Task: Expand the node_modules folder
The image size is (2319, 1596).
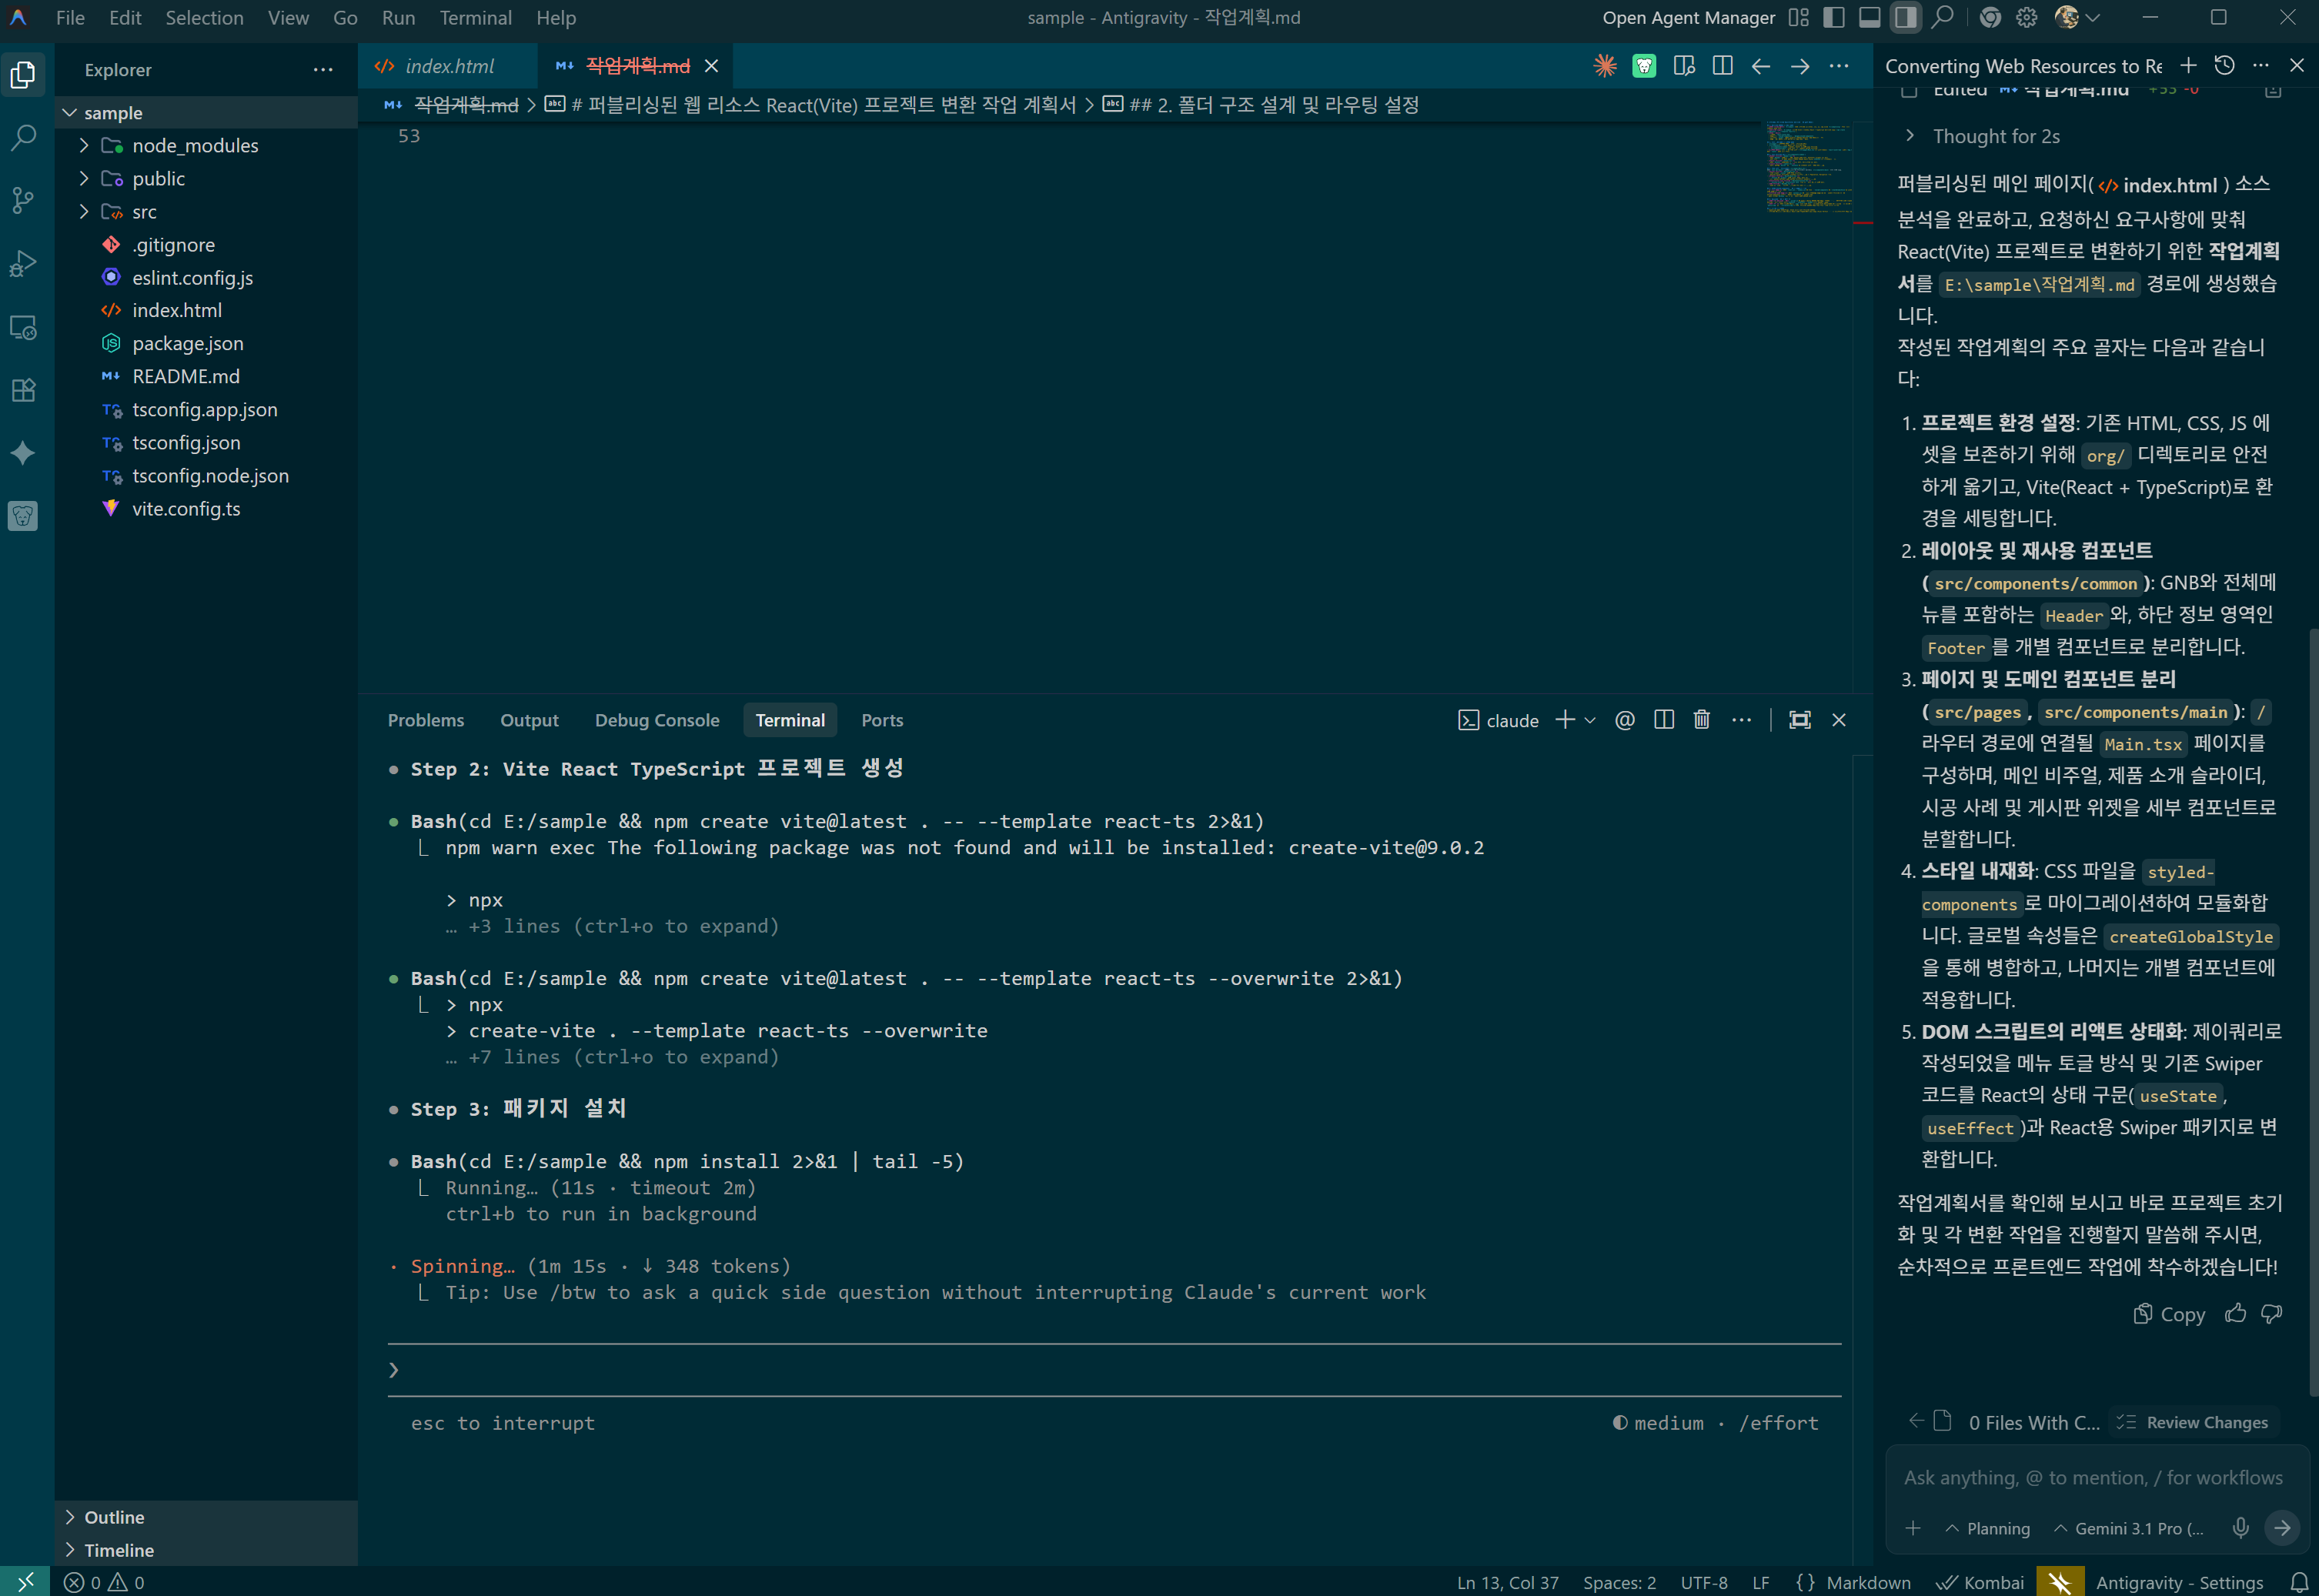Action: 194,146
